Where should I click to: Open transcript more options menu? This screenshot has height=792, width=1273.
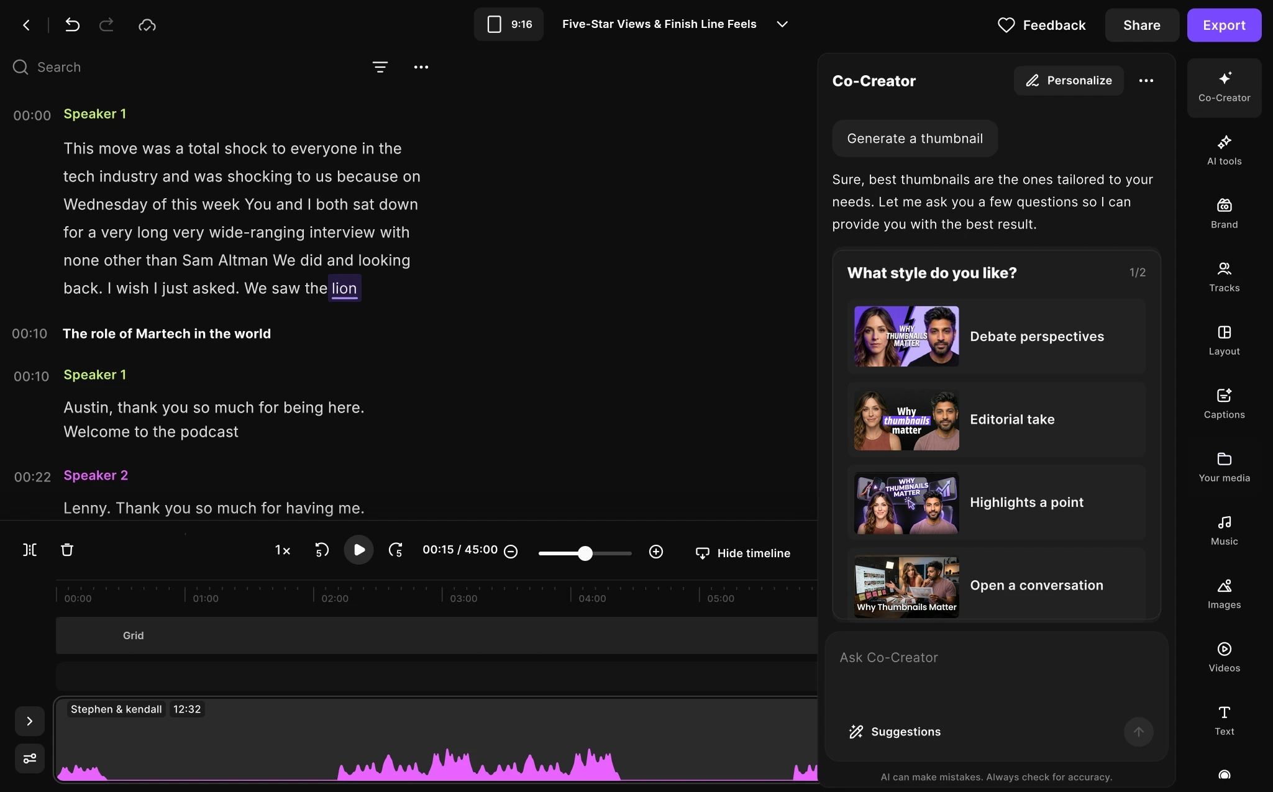click(x=421, y=67)
